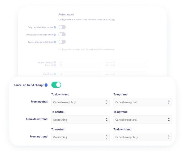The width and height of the screenshot is (185, 157).
Task: Click info icon beside Cancel on trend change
Action: tap(46, 85)
